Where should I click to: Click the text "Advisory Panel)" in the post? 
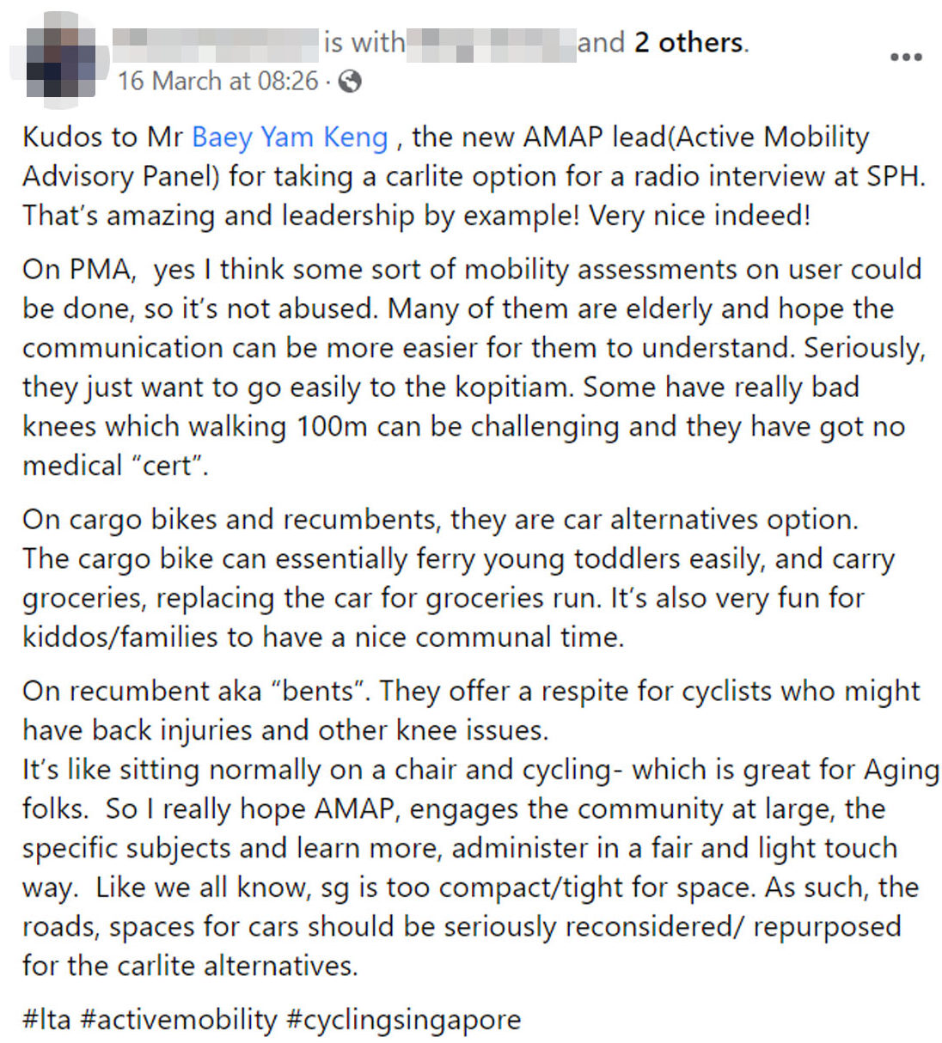tap(121, 176)
